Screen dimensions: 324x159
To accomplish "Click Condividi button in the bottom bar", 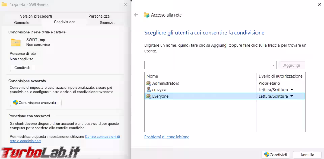I will 276,155.
